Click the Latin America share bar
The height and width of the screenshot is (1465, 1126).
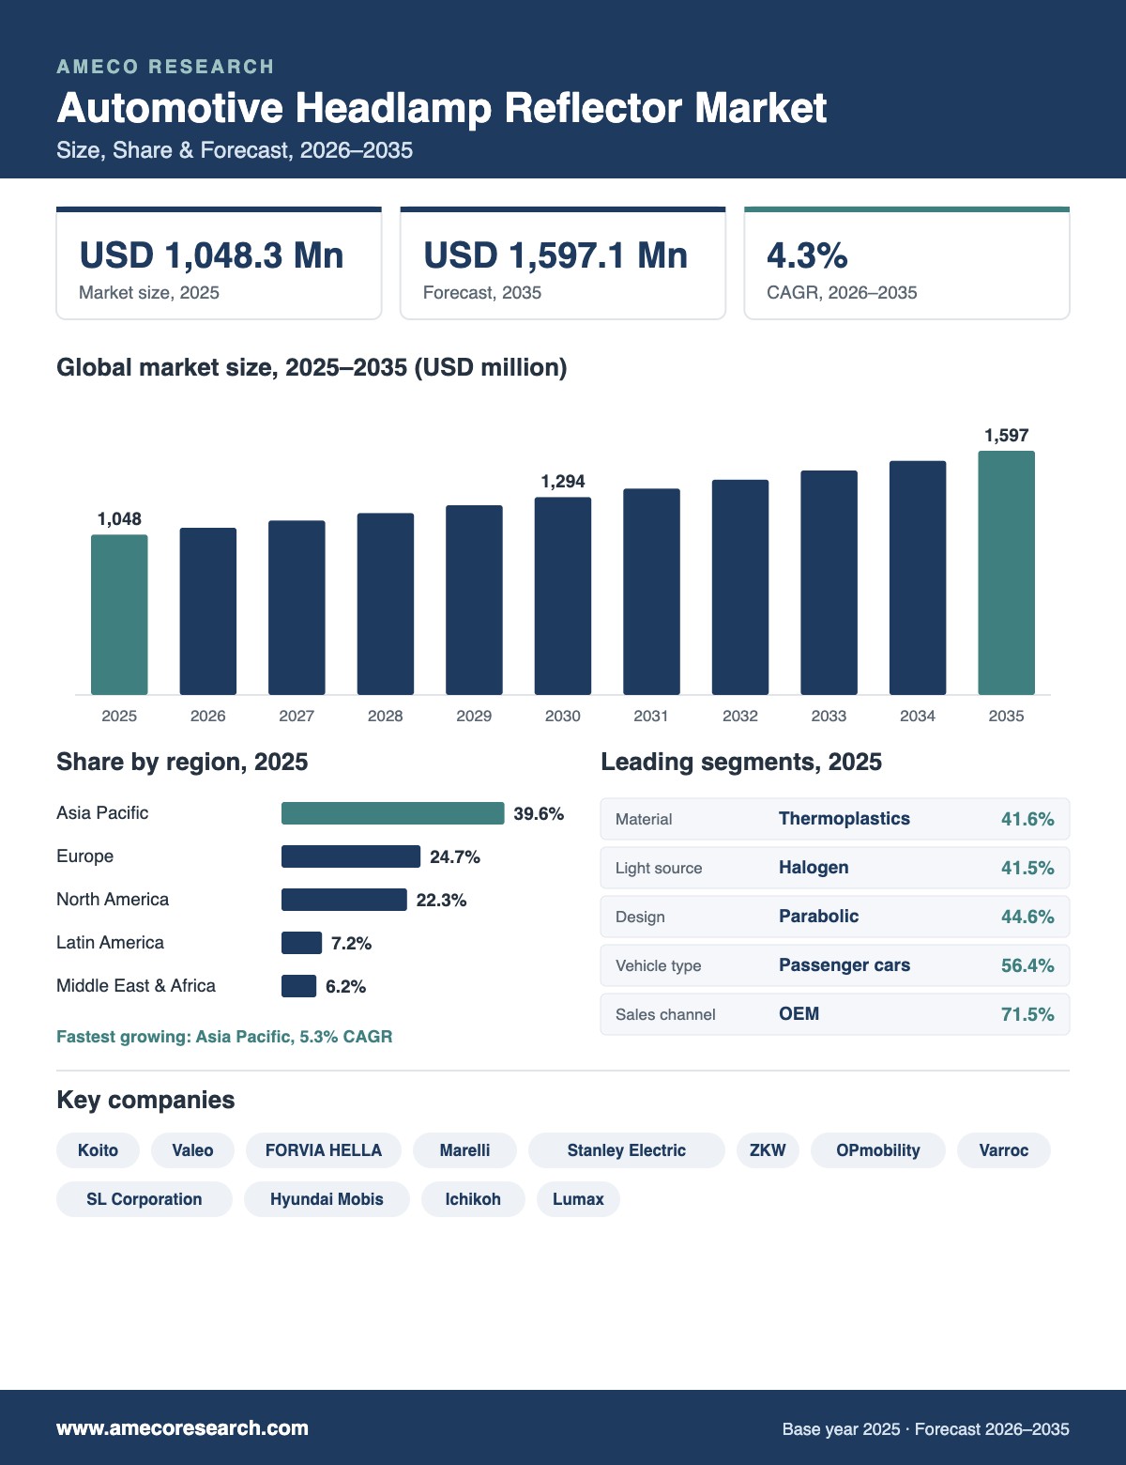click(301, 943)
